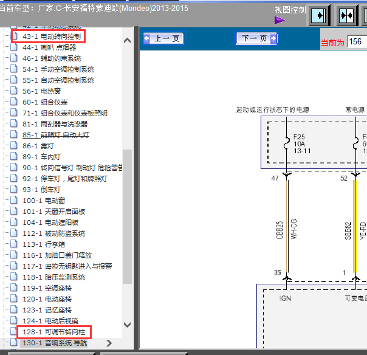This screenshot has width=367, height=355.
Task: Click 起动或运行状态下的电源 label
Action: (x=272, y=109)
